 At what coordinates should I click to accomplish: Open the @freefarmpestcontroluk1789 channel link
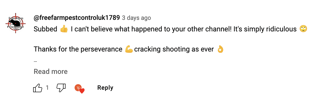[77, 18]
